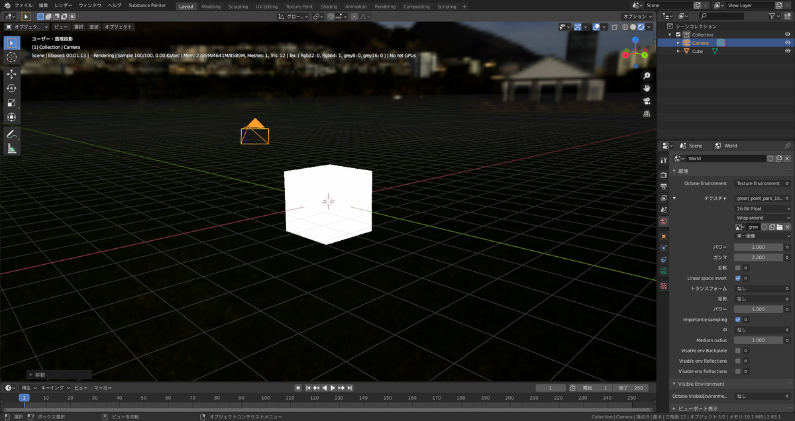Enable Visable env Backplate checkbox
The width and height of the screenshot is (795, 421).
tap(738, 351)
